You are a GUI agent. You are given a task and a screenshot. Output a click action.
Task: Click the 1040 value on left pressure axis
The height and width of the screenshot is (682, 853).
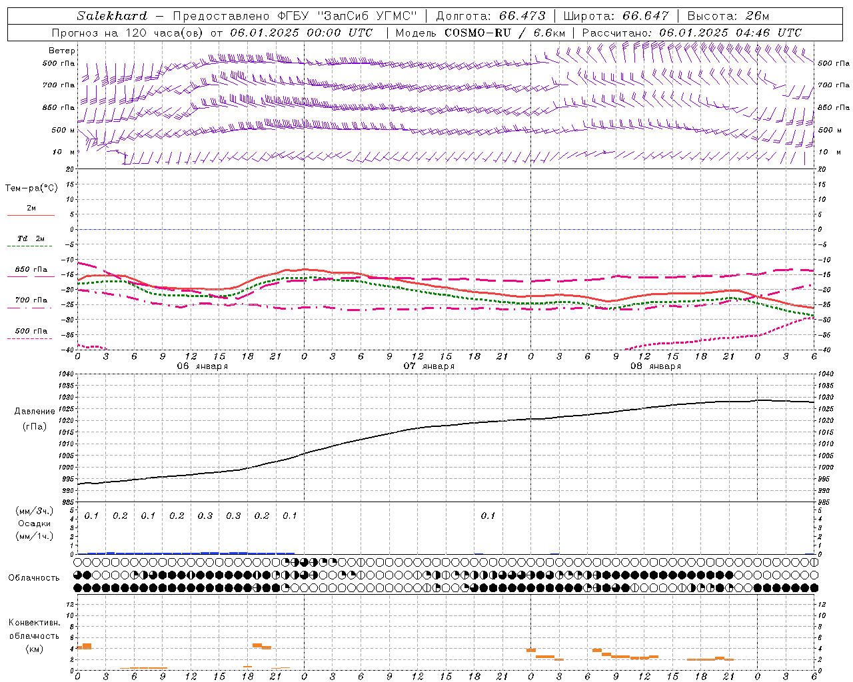tap(67, 374)
